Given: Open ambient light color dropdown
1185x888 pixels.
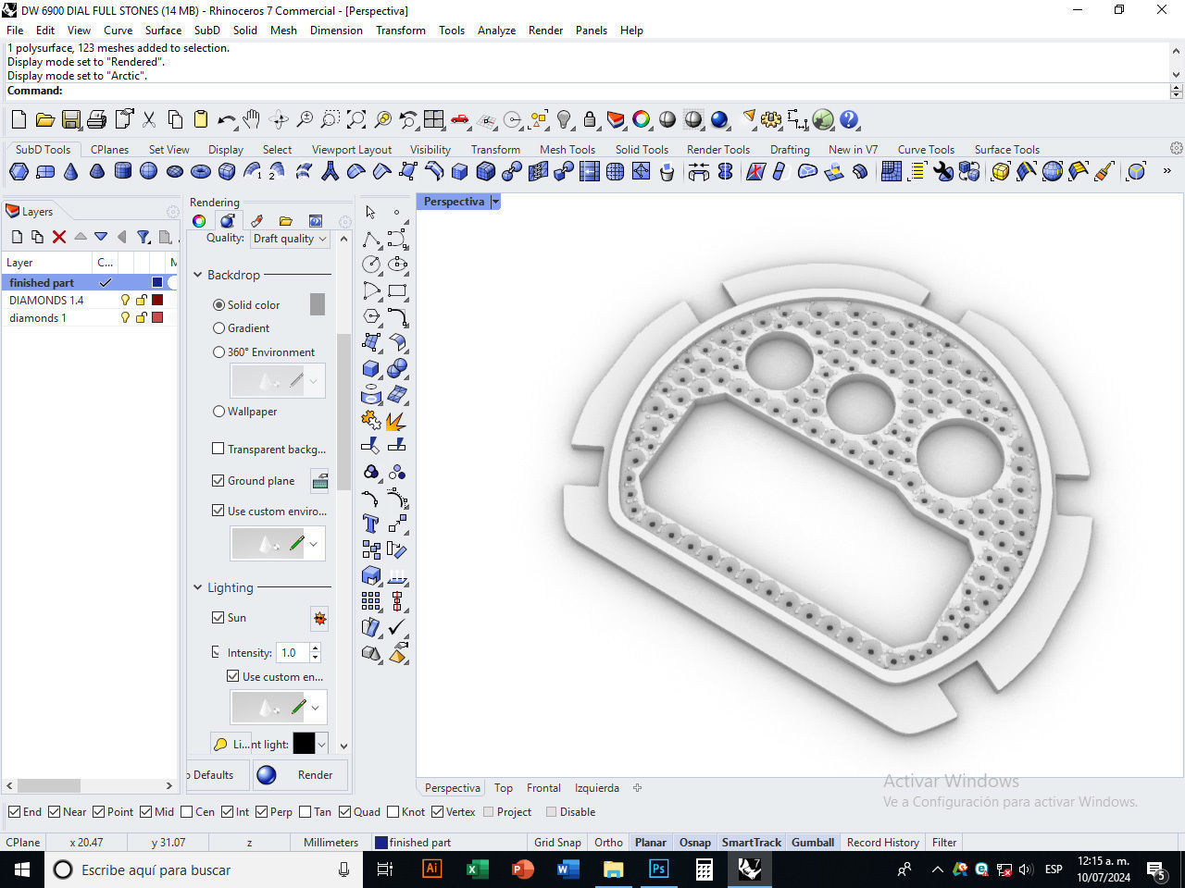Looking at the screenshot, I should click(x=321, y=744).
